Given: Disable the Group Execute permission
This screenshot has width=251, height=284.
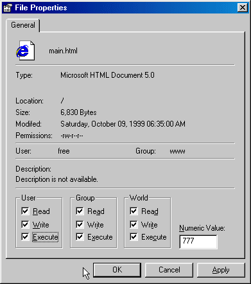Looking at the screenshot, I should (x=80, y=237).
